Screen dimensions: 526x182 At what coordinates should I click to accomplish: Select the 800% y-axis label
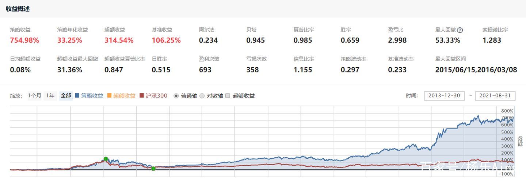tap(507, 111)
